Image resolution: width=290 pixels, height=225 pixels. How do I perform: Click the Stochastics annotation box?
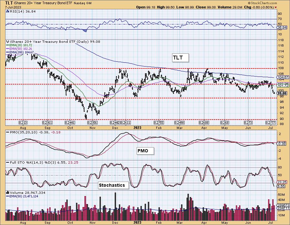[x=113, y=185]
